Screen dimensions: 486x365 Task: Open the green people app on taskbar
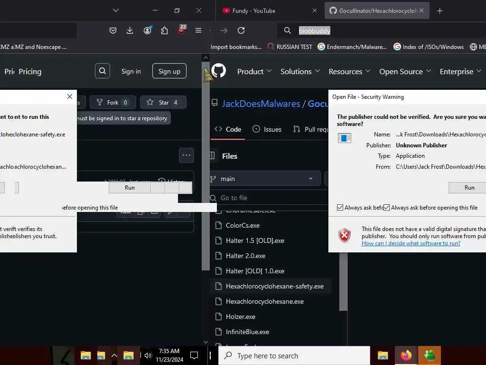pos(430,355)
